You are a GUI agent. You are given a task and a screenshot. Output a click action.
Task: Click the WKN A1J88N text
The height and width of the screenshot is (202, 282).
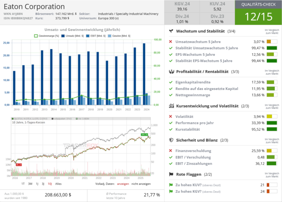[x=13, y=14]
